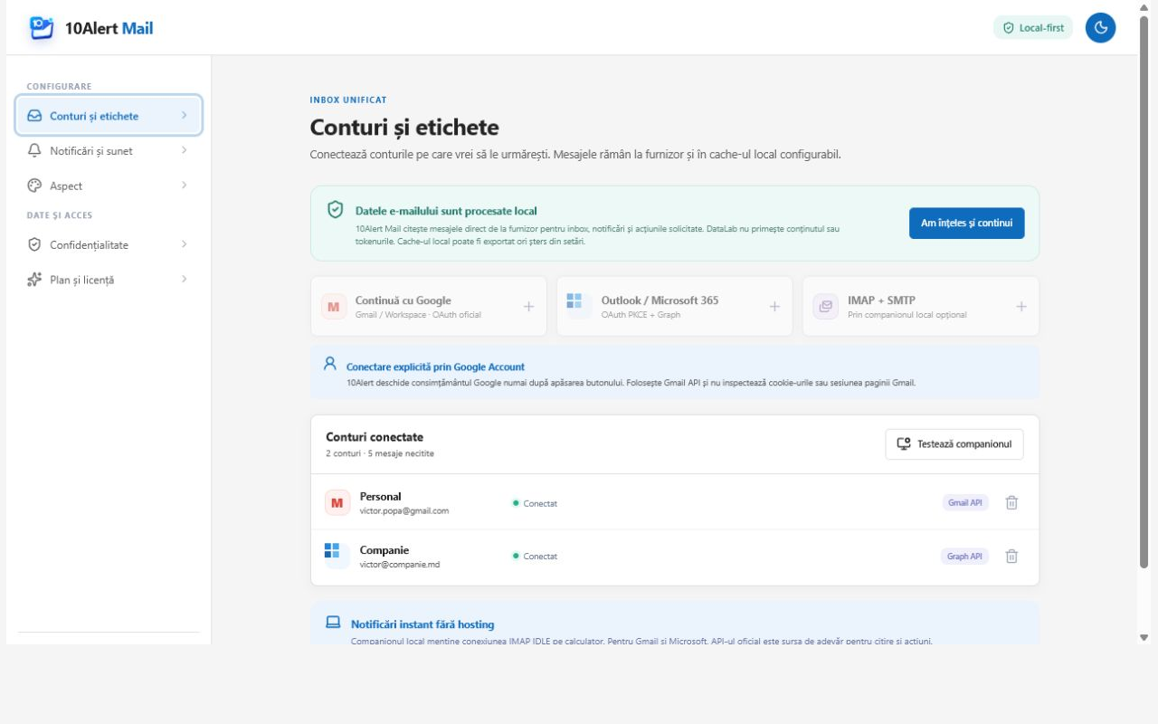1158x724 pixels.
Task: Expand chevron on Plan și licență row
Action: (184, 279)
